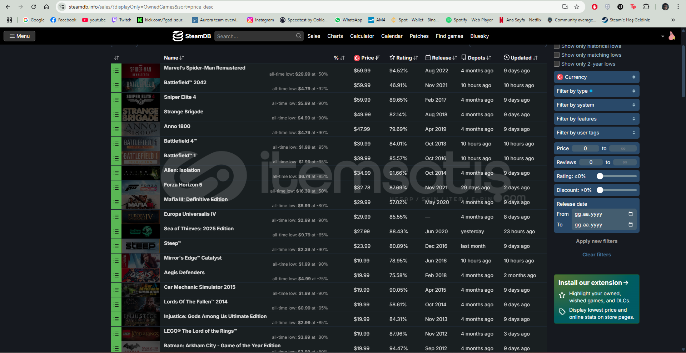Viewport: 686px width, 353px height.
Task: Sort table by Depots column
Action: 476,58
